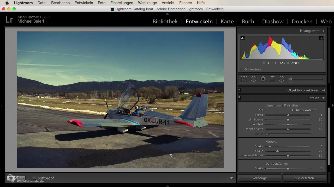Collapse the Effekte panel
334x187 pixels.
click(x=324, y=98)
